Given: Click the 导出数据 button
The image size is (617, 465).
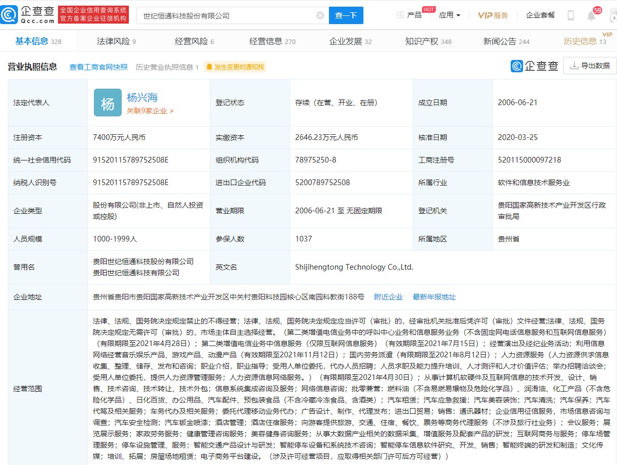Looking at the screenshot, I should (x=589, y=66).
